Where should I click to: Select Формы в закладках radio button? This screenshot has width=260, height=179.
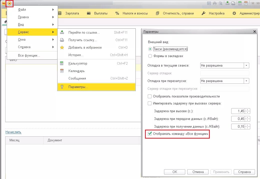150,56
